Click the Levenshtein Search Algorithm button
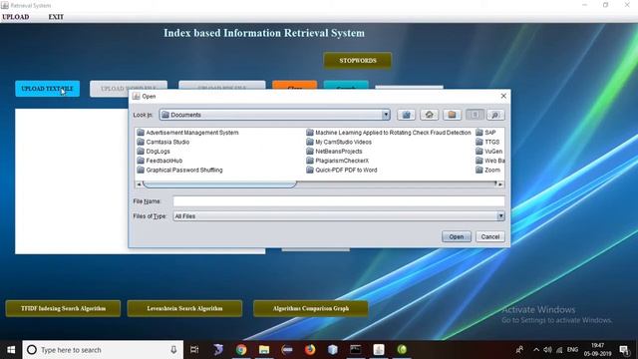 184,308
